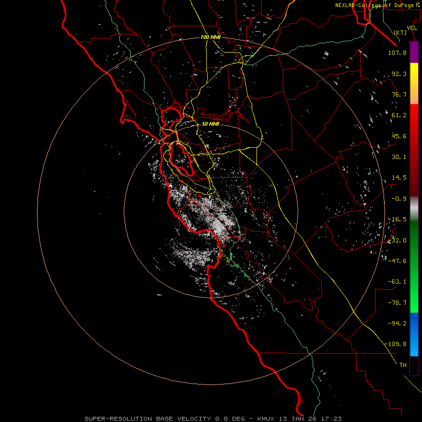422x422 pixels.
Task: Click the NEXLAB-College of DuPage watermark text
Action: (377, 5)
